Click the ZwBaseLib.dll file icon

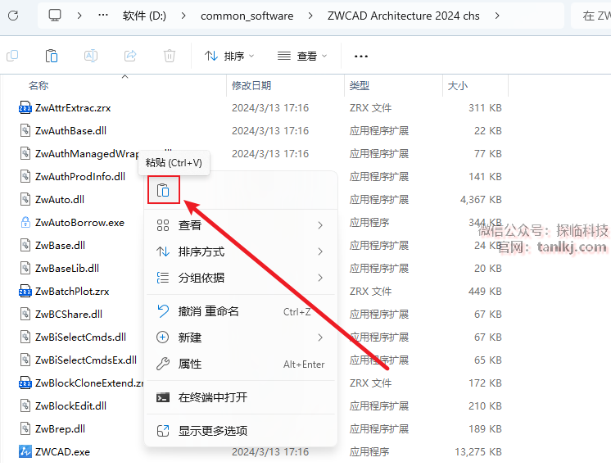point(25,269)
